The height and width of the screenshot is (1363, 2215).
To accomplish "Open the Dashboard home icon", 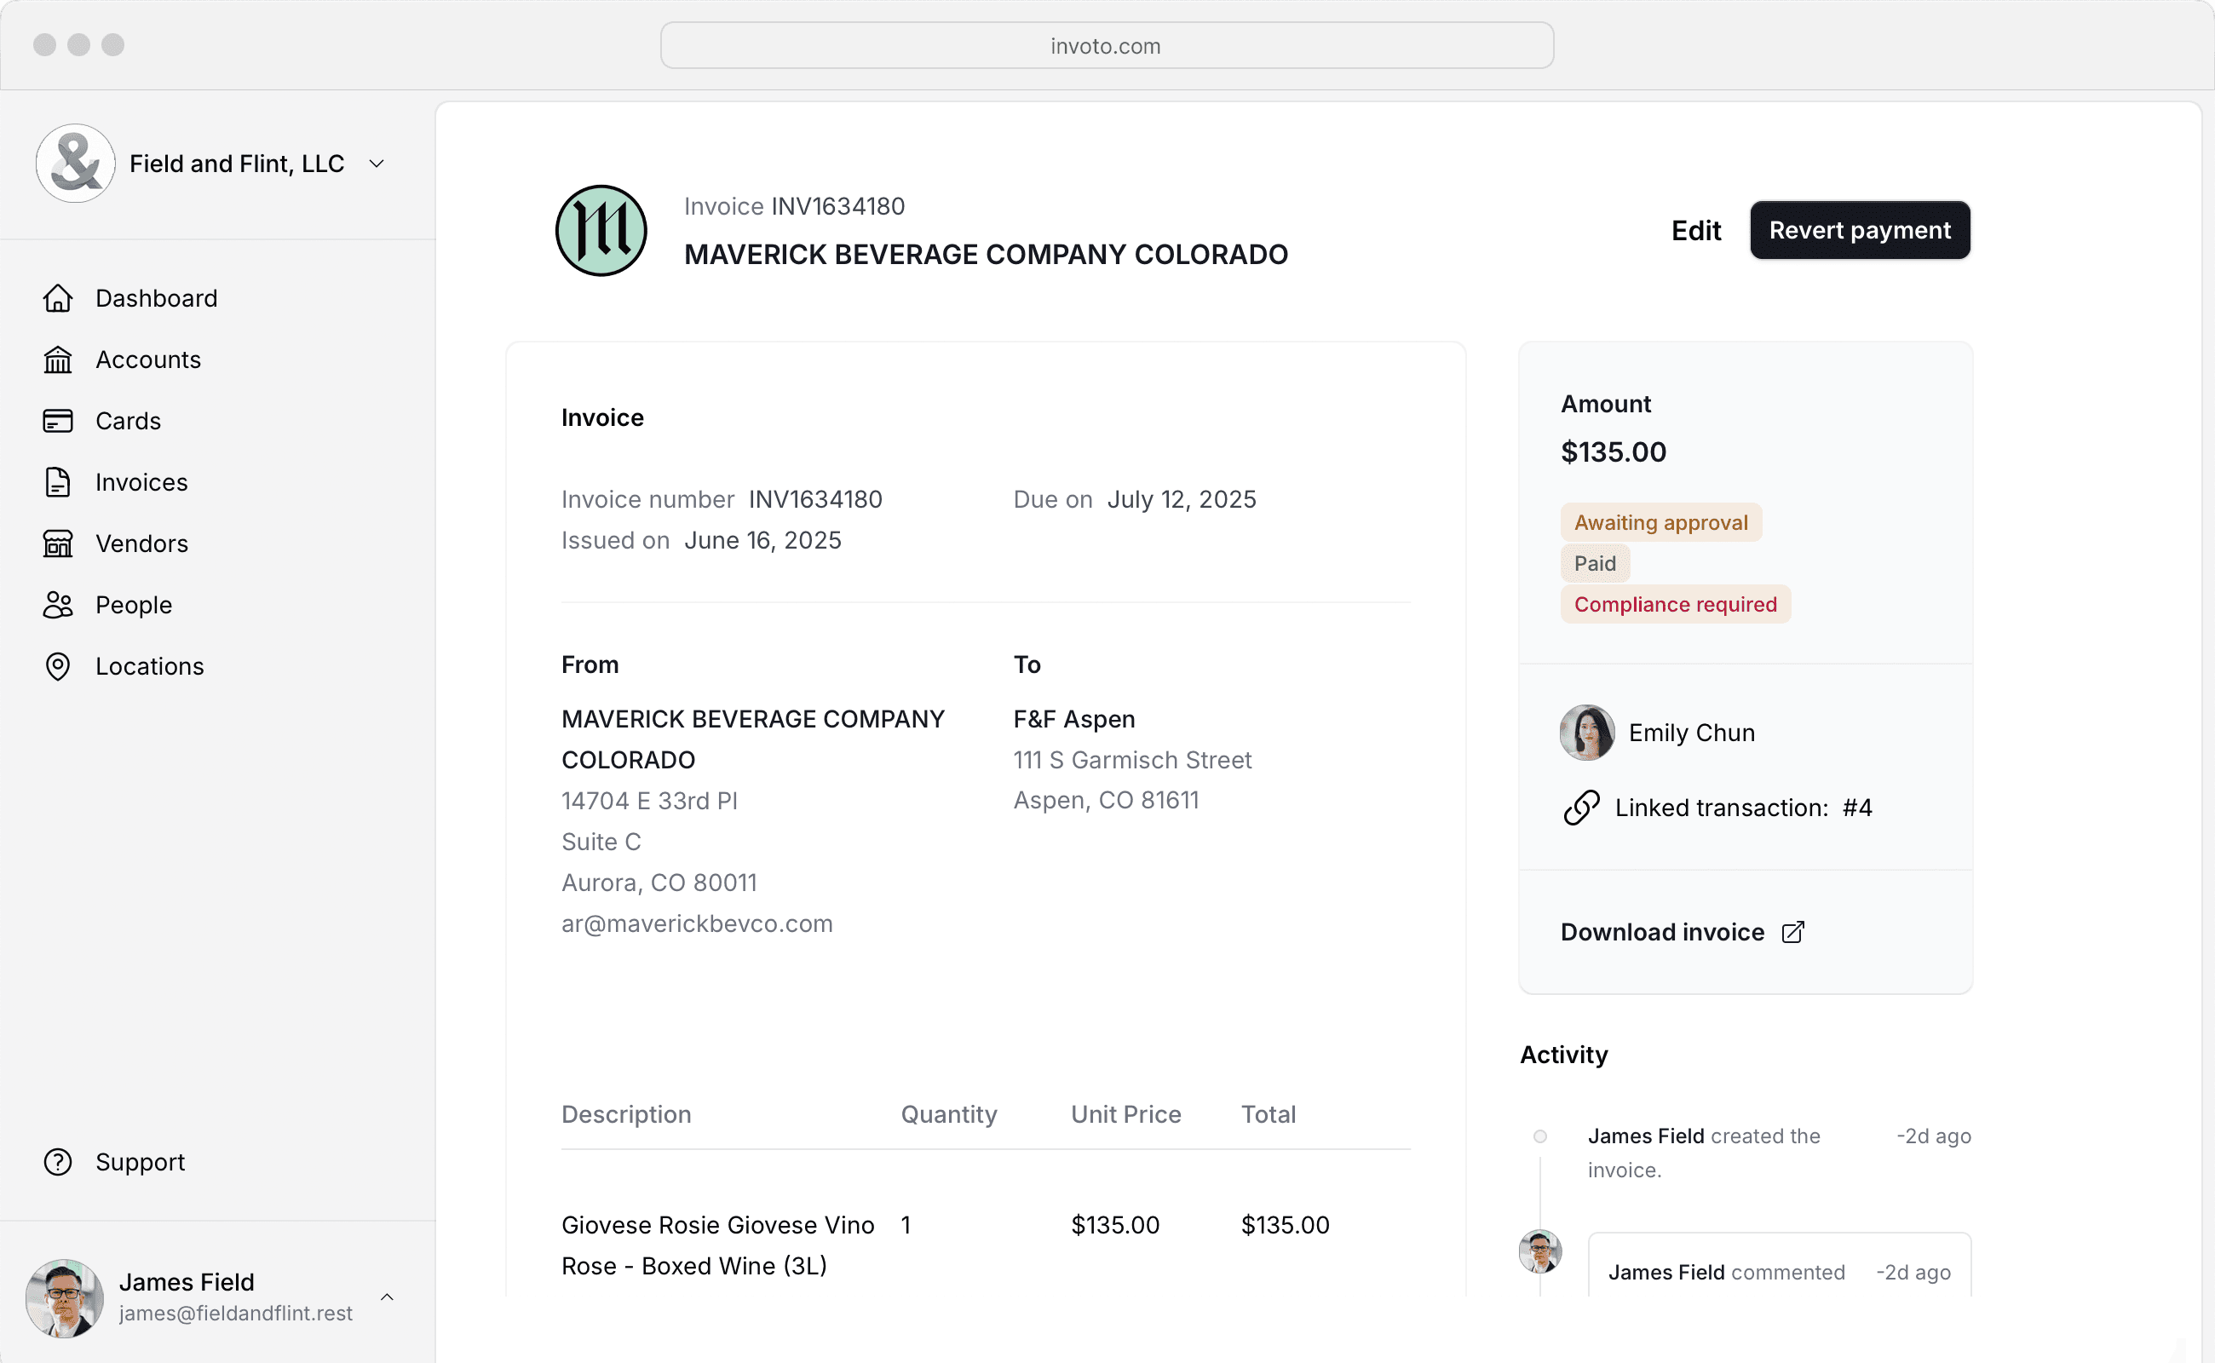I will click(58, 298).
